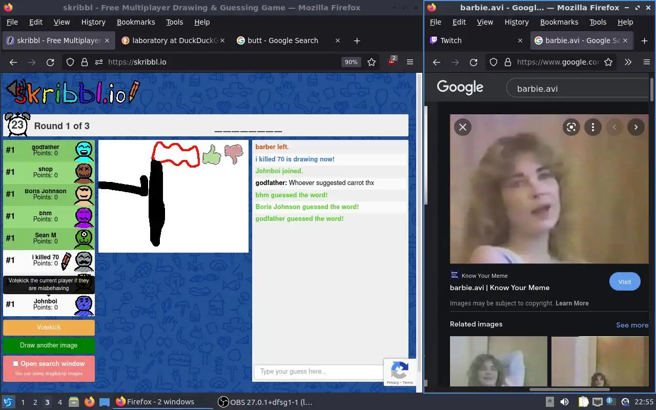The width and height of the screenshot is (656, 410).
Task: Reload the Google window page
Action: pos(474,62)
